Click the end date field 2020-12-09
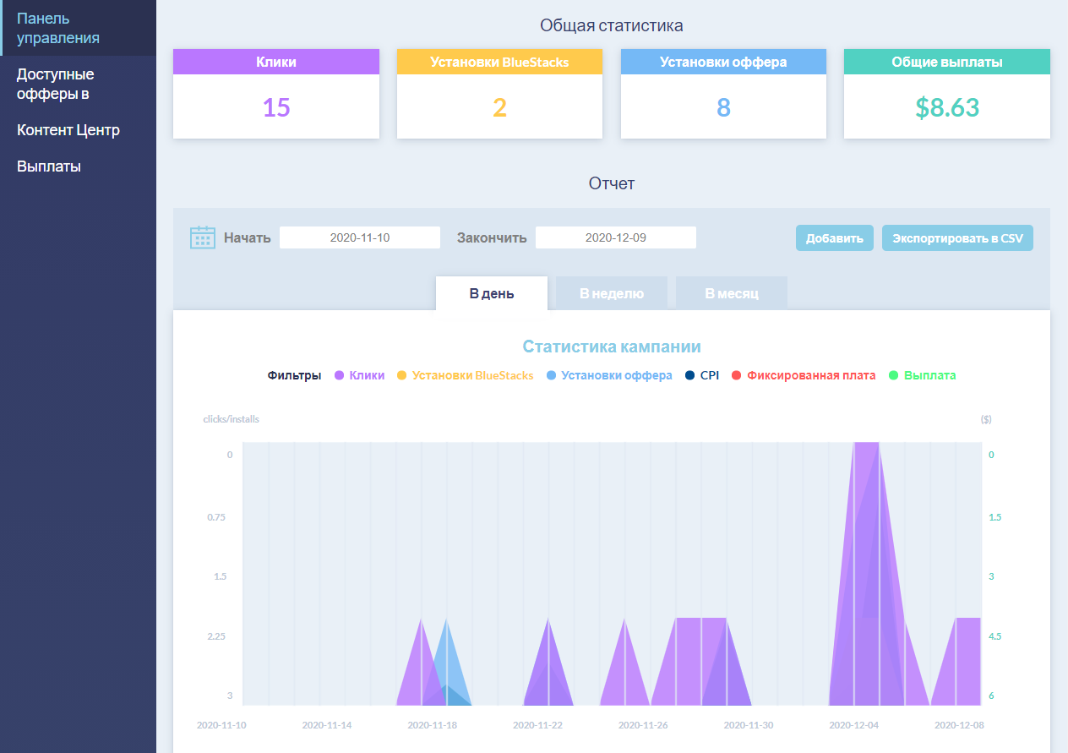This screenshot has width=1068, height=753. tap(616, 237)
